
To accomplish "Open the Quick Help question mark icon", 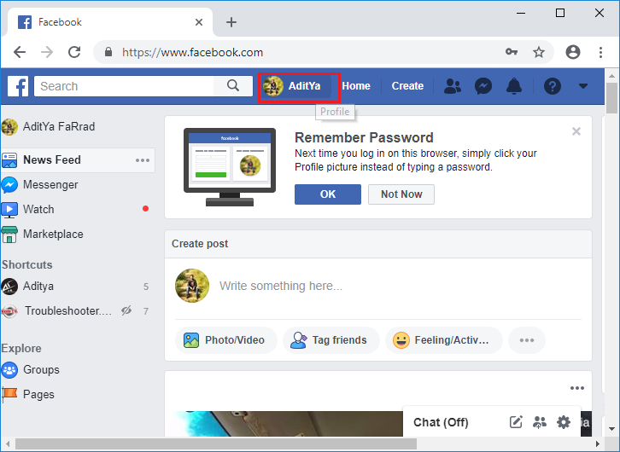I will click(x=553, y=85).
